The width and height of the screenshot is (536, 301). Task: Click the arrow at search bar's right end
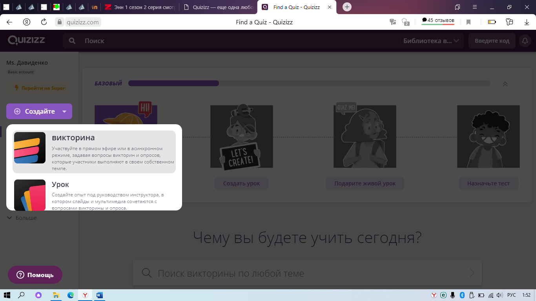tap(472, 273)
